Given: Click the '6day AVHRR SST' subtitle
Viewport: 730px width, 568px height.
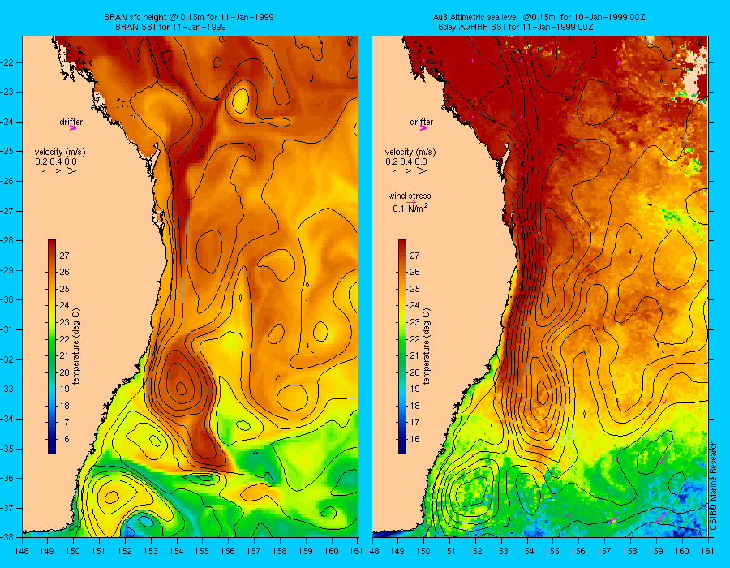Looking at the screenshot, I should 516,27.
